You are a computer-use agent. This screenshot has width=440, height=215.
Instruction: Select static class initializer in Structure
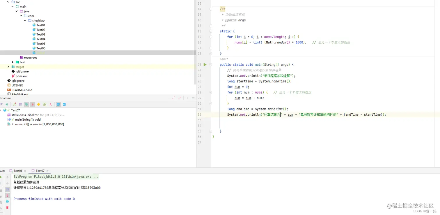(24, 115)
